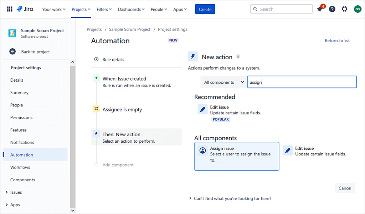Image resolution: width=365 pixels, height=214 pixels.
Task: Delete the action using the trash icon
Action: pyautogui.click(x=238, y=56)
